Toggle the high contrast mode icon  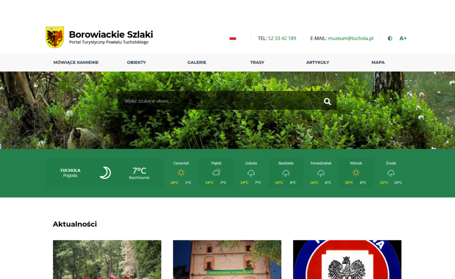click(x=390, y=38)
